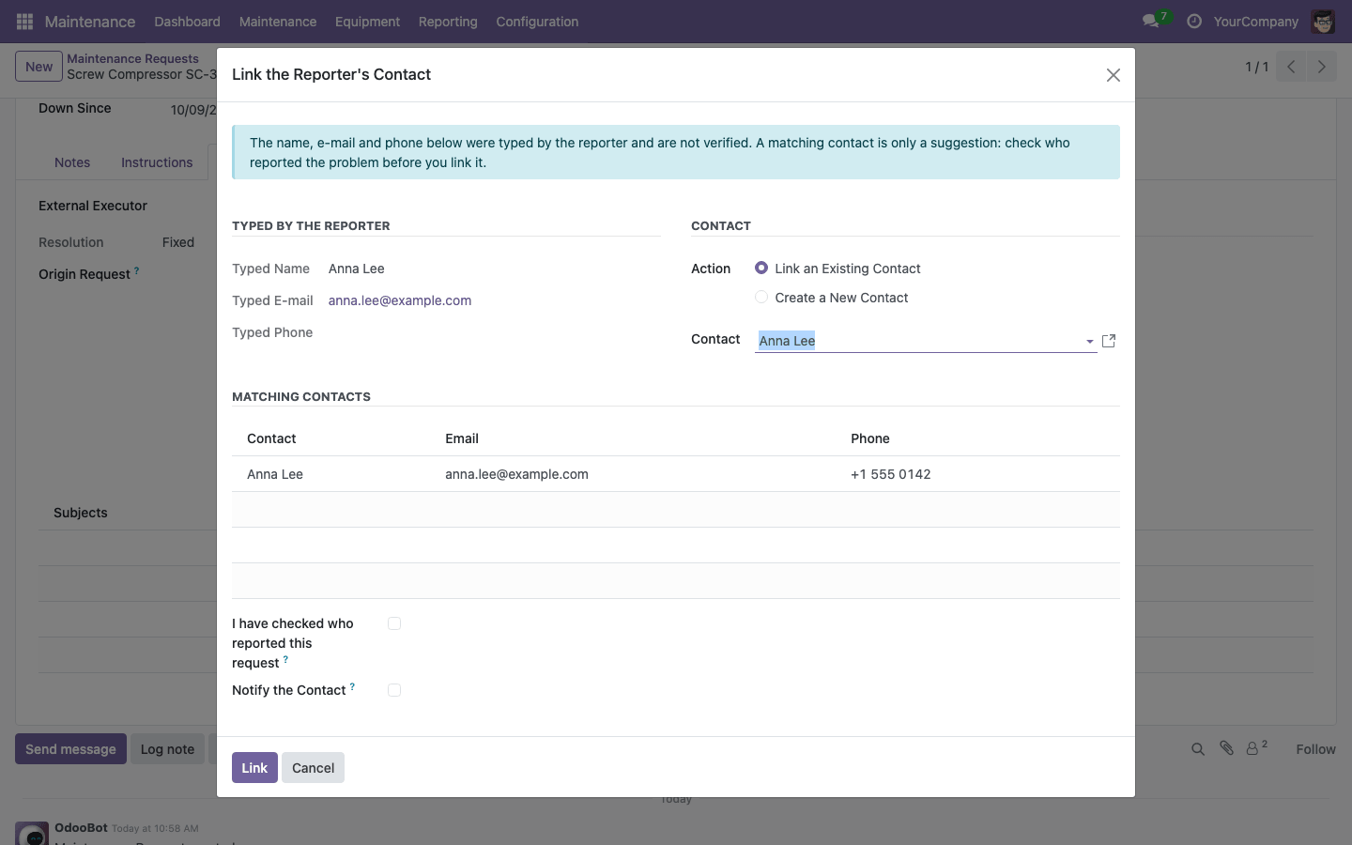Close the Link the Reporter's Contact dialog
The image size is (1352, 845).
pyautogui.click(x=1114, y=75)
